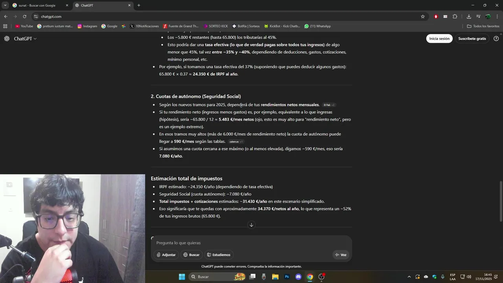The image size is (503, 283).
Task: Click the Buscar globe button in composer
Action: (x=191, y=255)
